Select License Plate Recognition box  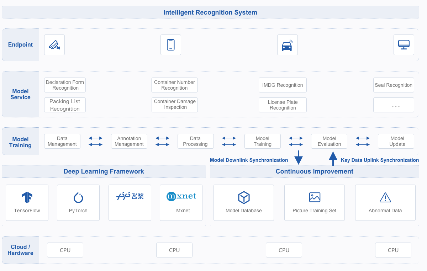tap(283, 105)
